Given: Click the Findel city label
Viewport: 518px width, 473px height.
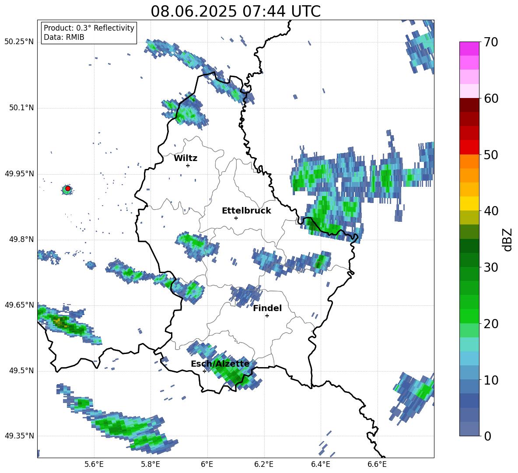Looking at the screenshot, I should (x=267, y=308).
